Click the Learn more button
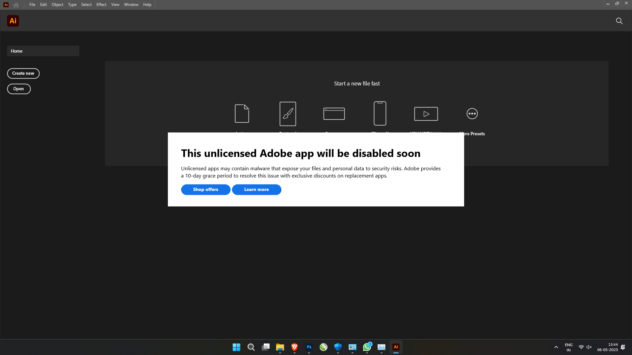The width and height of the screenshot is (632, 355). 257,190
